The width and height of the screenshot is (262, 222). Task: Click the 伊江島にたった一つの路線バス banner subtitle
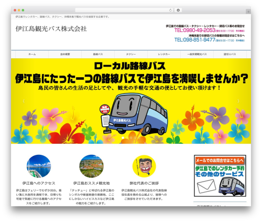[132, 79]
